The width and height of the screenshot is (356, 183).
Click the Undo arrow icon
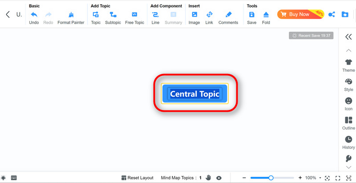(34, 15)
